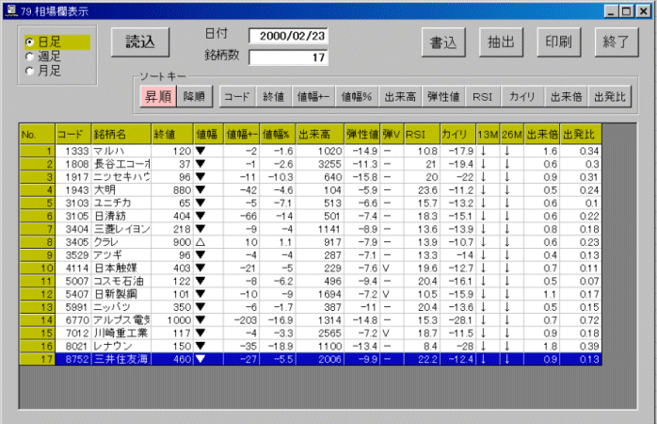
Task: Sort by 終値 key button
Action: click(x=274, y=97)
